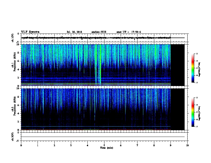Click the ch.2 spectrogram color scale bar
The width and height of the screenshot is (211, 163).
click(193, 112)
